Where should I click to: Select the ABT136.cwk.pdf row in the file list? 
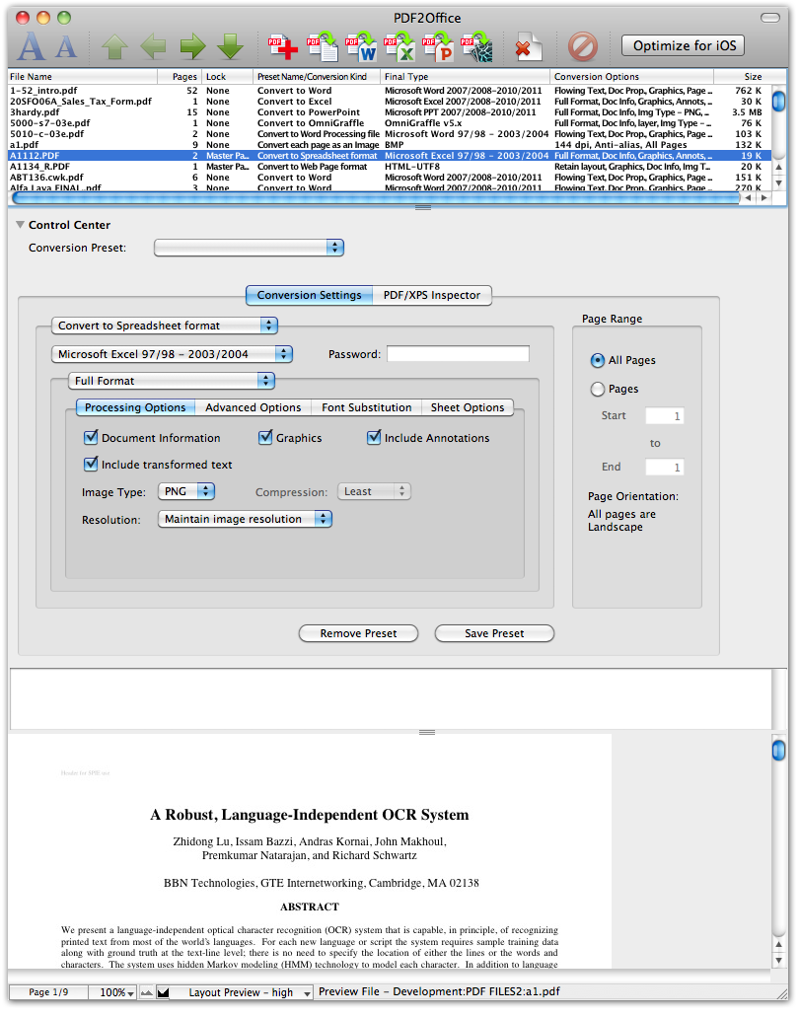pyautogui.click(x=390, y=177)
